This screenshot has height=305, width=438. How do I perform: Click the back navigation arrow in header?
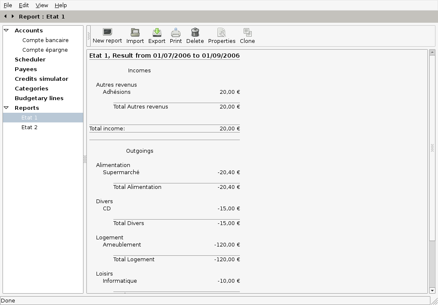[x=5, y=16]
